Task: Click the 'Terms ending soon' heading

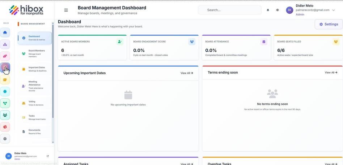Action: coord(223,73)
